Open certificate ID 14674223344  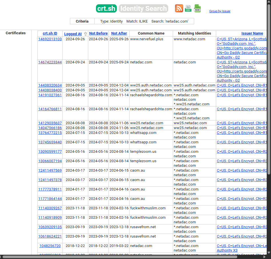(x=50, y=62)
